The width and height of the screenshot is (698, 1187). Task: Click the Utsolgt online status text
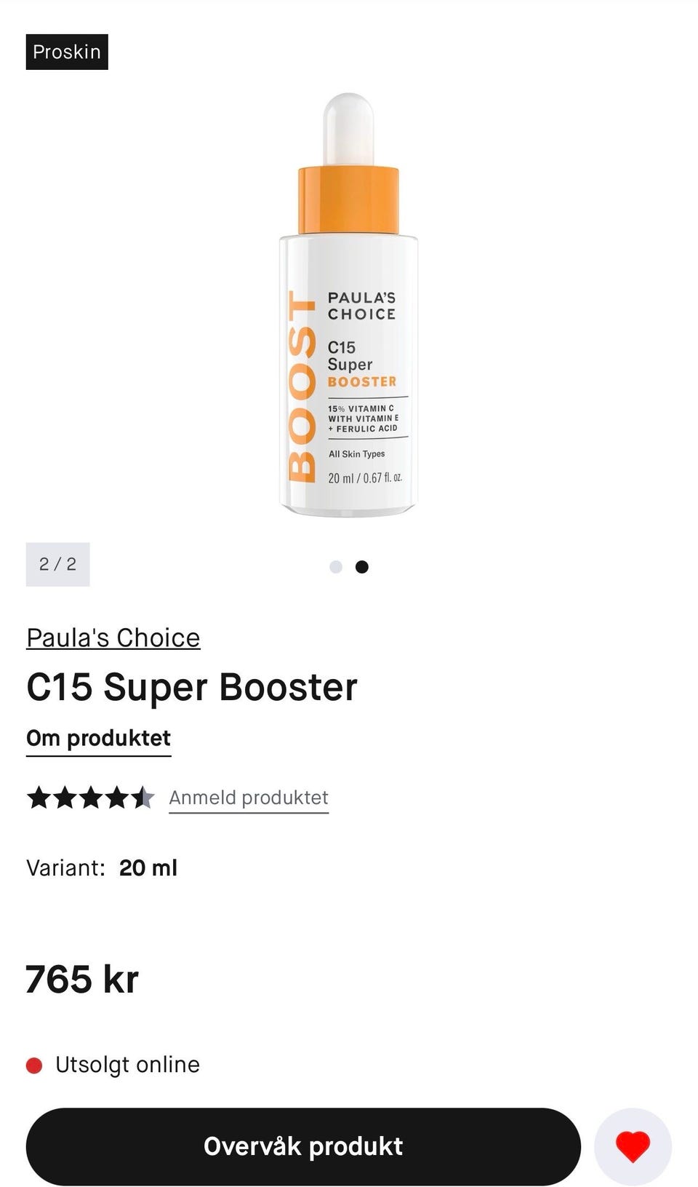tap(127, 1065)
